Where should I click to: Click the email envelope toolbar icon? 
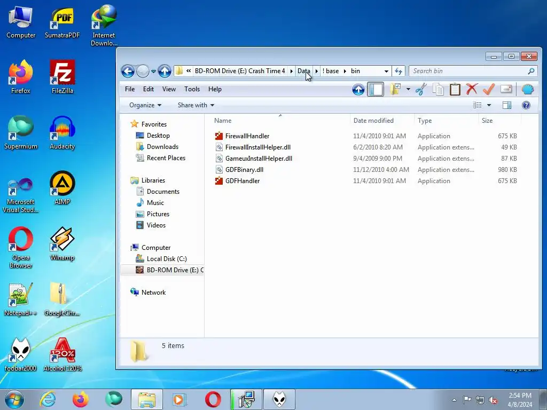pos(506,89)
